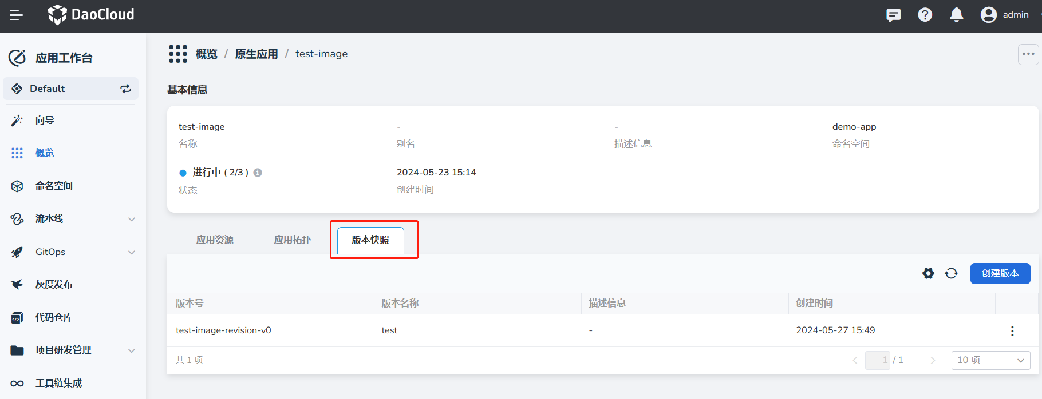The width and height of the screenshot is (1042, 399).
Task: Switch the Default workspace
Action: [125, 89]
